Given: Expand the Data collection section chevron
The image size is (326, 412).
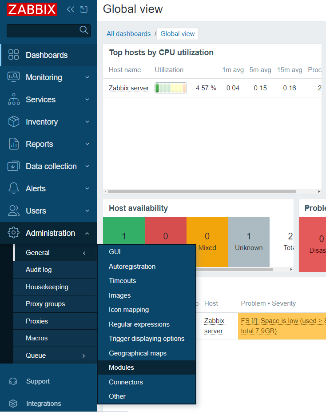Looking at the screenshot, I should 87,166.
